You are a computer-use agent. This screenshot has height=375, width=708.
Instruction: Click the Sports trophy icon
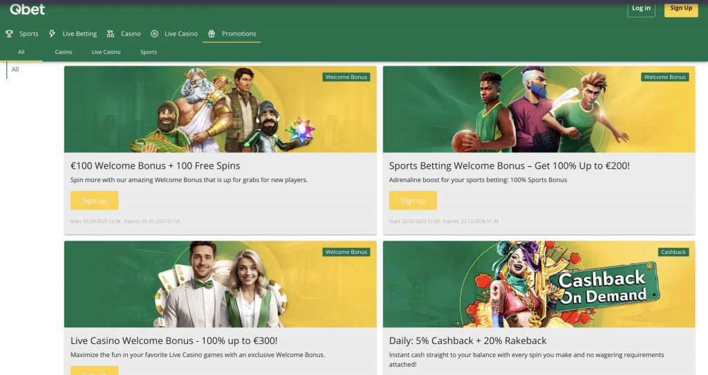click(x=9, y=34)
